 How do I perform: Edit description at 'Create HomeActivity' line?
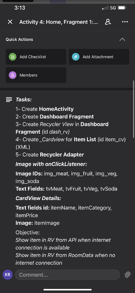coord(45,109)
